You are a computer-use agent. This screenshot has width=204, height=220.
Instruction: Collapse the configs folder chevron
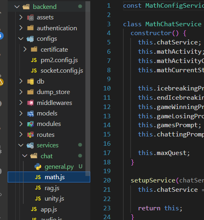(x=21, y=39)
